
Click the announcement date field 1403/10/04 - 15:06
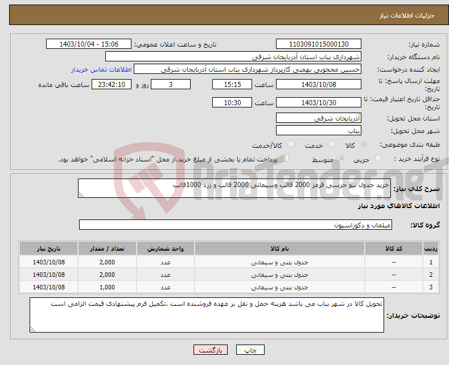(x=89, y=44)
